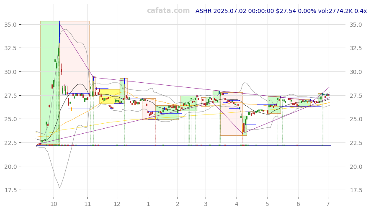Viewport: 371px width, 211px height.
Task: Click the '25.0' label on the left axis
Action: (10, 119)
